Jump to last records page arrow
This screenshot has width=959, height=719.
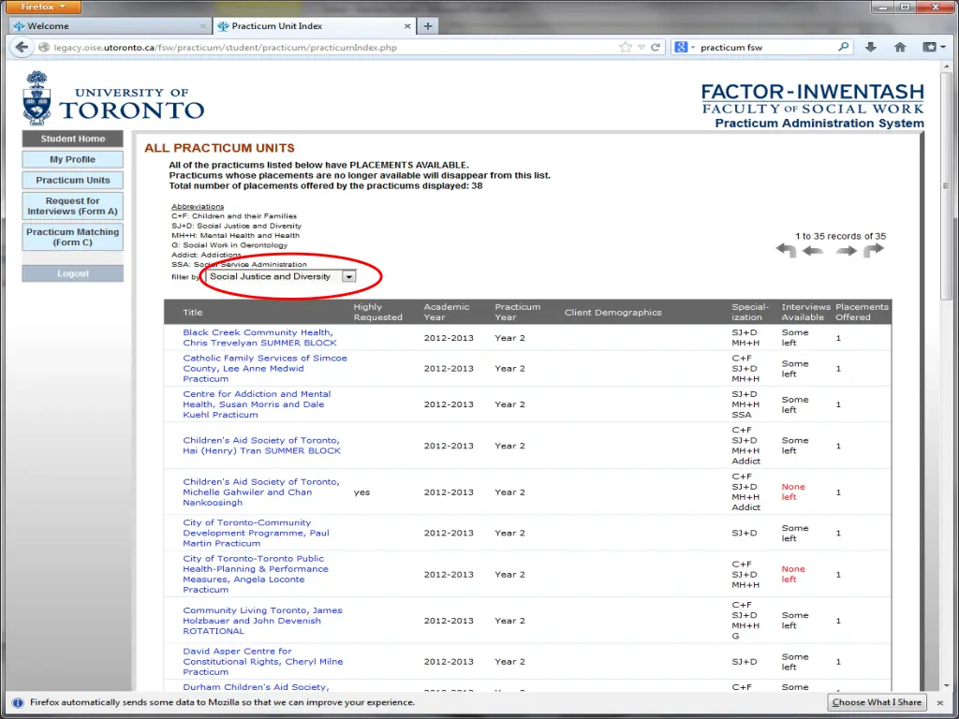coord(874,250)
